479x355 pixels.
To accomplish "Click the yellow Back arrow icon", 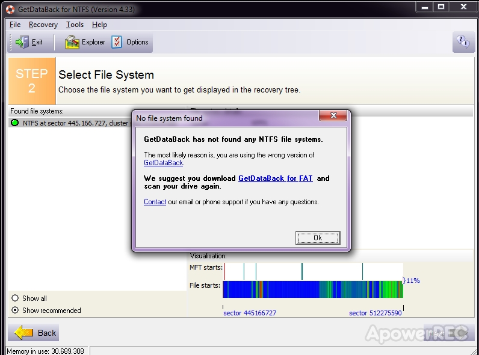I will (x=23, y=332).
